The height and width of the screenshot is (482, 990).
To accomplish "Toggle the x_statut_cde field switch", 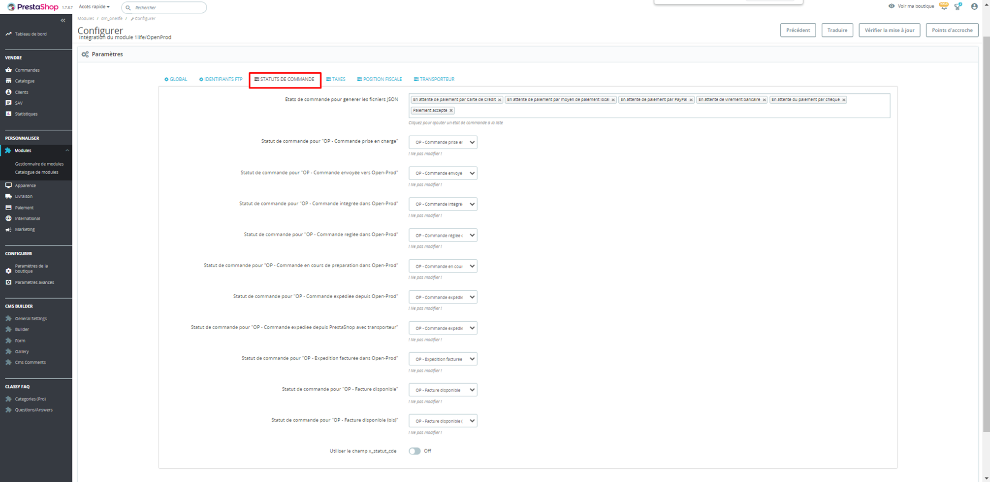I will pyautogui.click(x=415, y=451).
